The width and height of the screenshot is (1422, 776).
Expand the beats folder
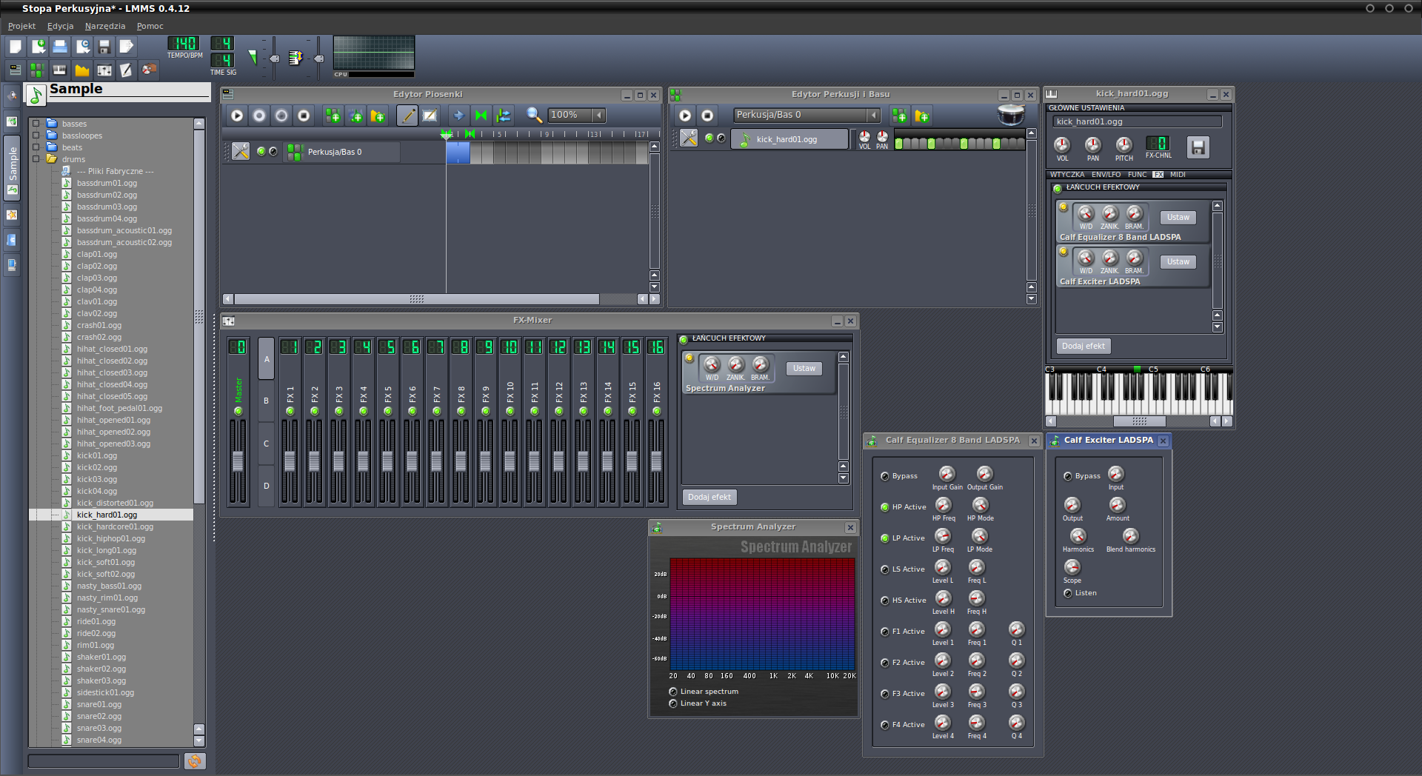[x=36, y=147]
